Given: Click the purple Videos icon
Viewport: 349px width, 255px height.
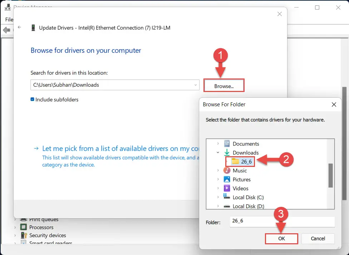Looking at the screenshot, I should [227, 188].
